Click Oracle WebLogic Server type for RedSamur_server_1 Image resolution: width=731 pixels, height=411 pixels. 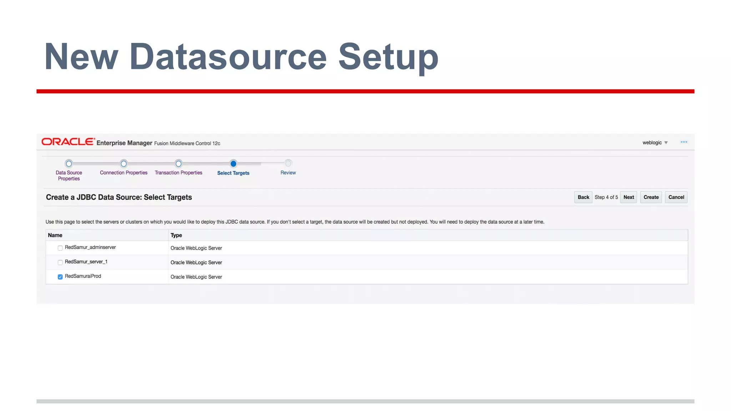pos(196,263)
